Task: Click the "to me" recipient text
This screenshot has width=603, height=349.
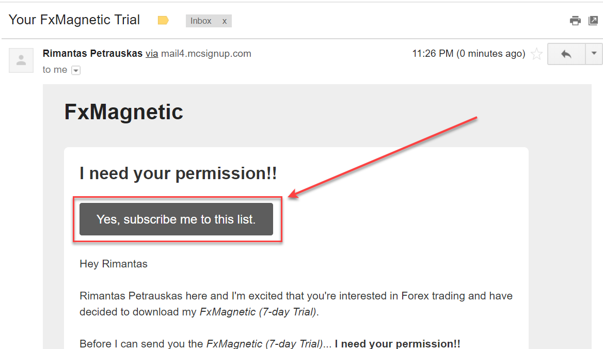Action: coord(55,70)
